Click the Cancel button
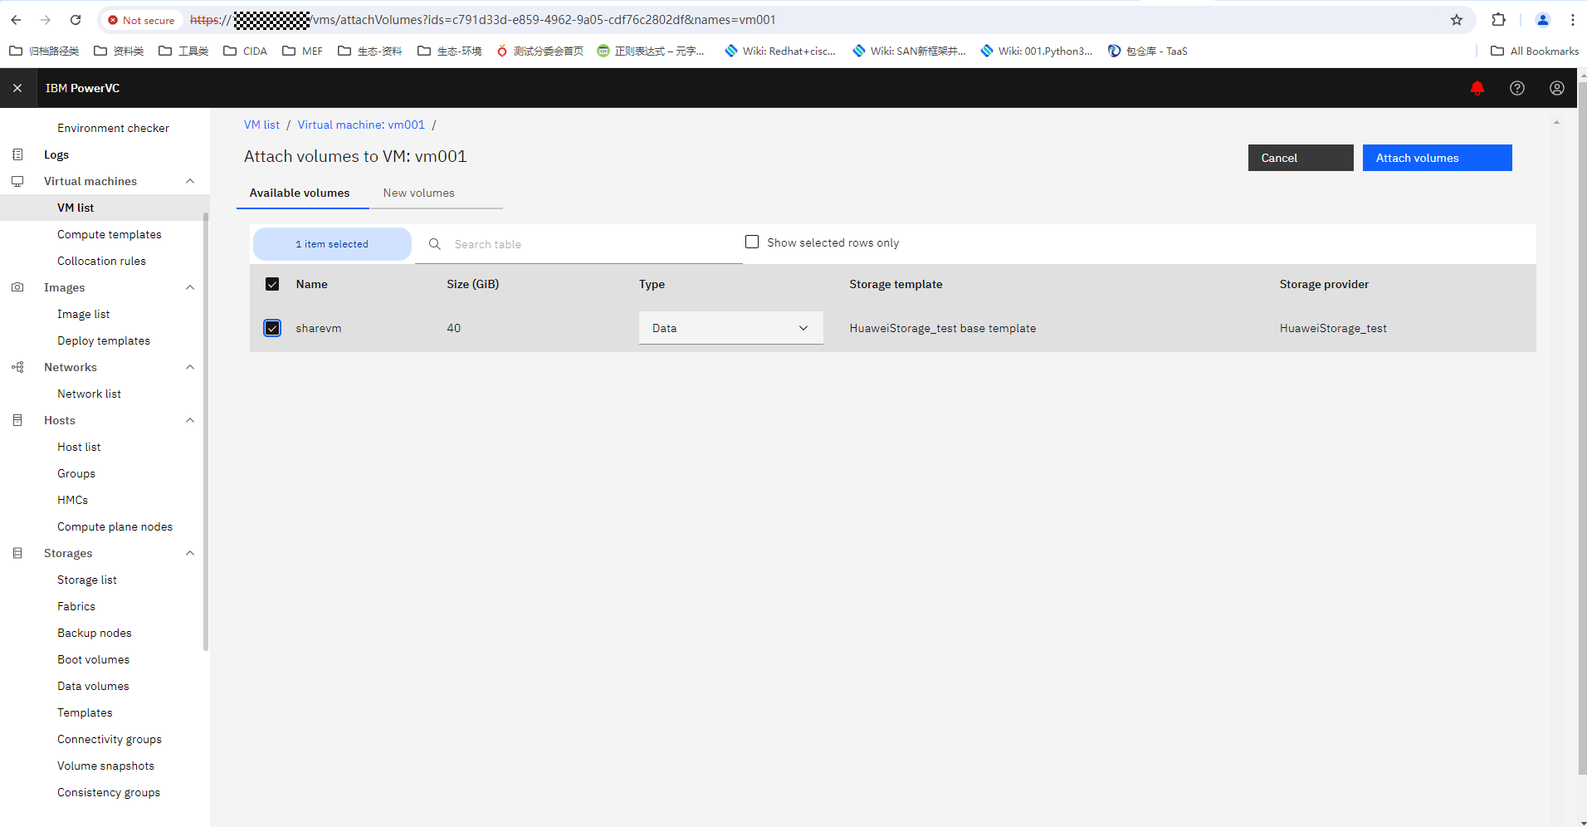The width and height of the screenshot is (1587, 827). (x=1301, y=158)
